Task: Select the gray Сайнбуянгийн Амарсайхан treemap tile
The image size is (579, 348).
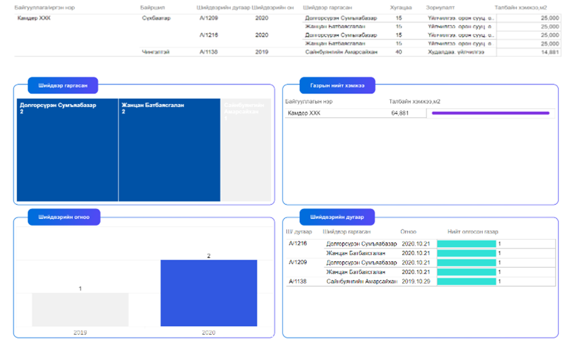Action: (246, 150)
